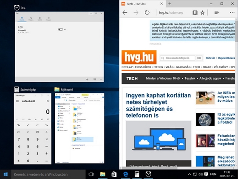238x179 pixels.
Task: Open ITTHON menu item
Action: pyautogui.click(x=158, y=67)
